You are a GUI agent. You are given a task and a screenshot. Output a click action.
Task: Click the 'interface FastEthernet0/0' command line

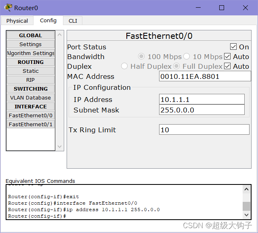73,203
